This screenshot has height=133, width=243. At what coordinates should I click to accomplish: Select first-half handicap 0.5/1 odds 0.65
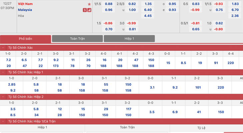point(196,29)
